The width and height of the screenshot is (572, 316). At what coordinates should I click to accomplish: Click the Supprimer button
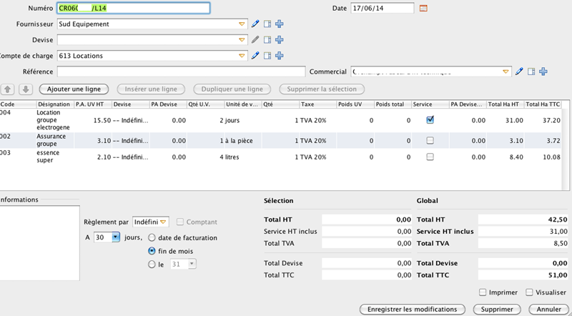497,309
